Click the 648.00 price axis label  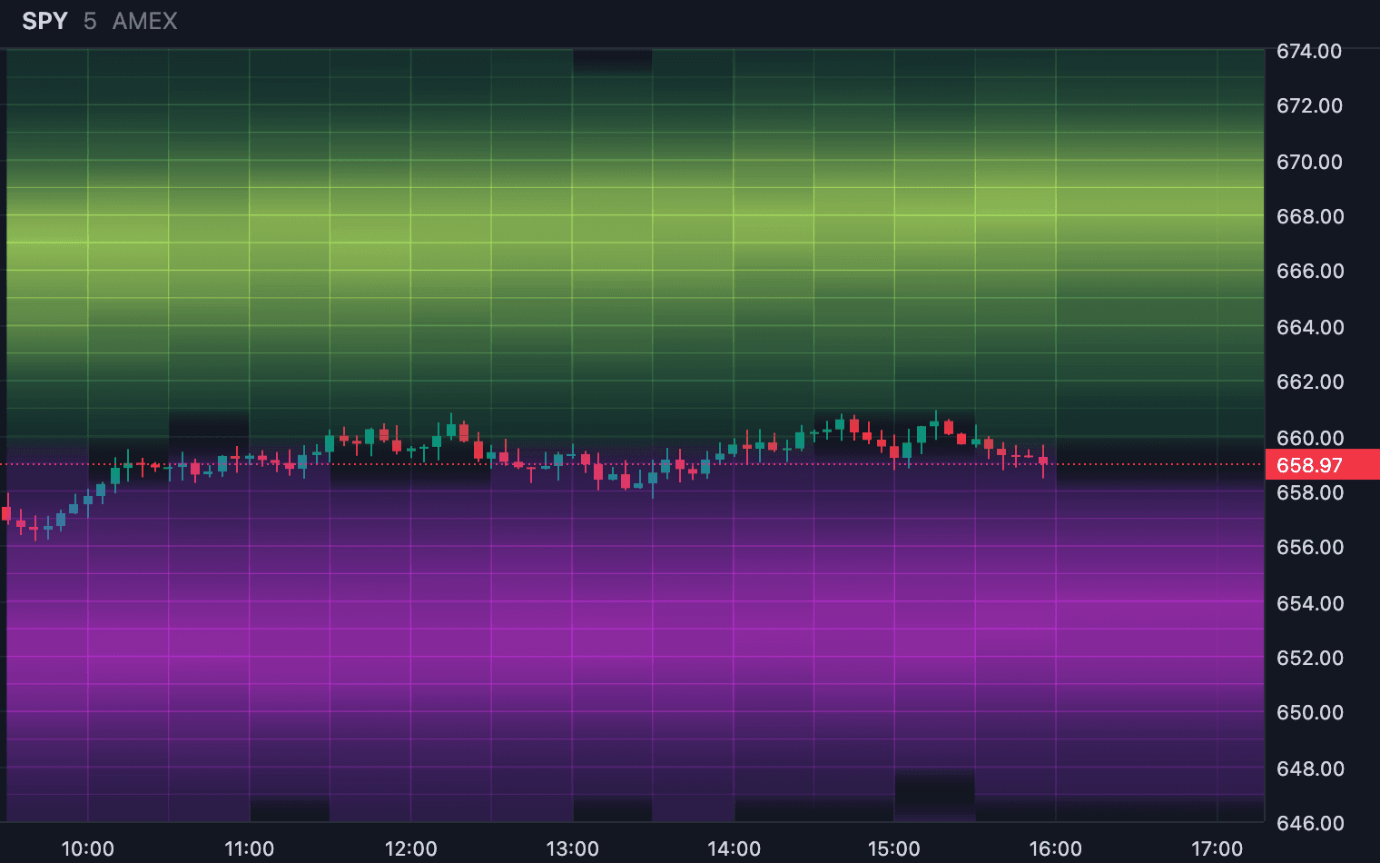[x=1309, y=769]
